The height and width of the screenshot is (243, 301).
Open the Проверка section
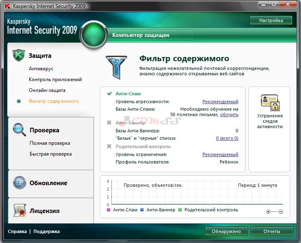pos(44,130)
